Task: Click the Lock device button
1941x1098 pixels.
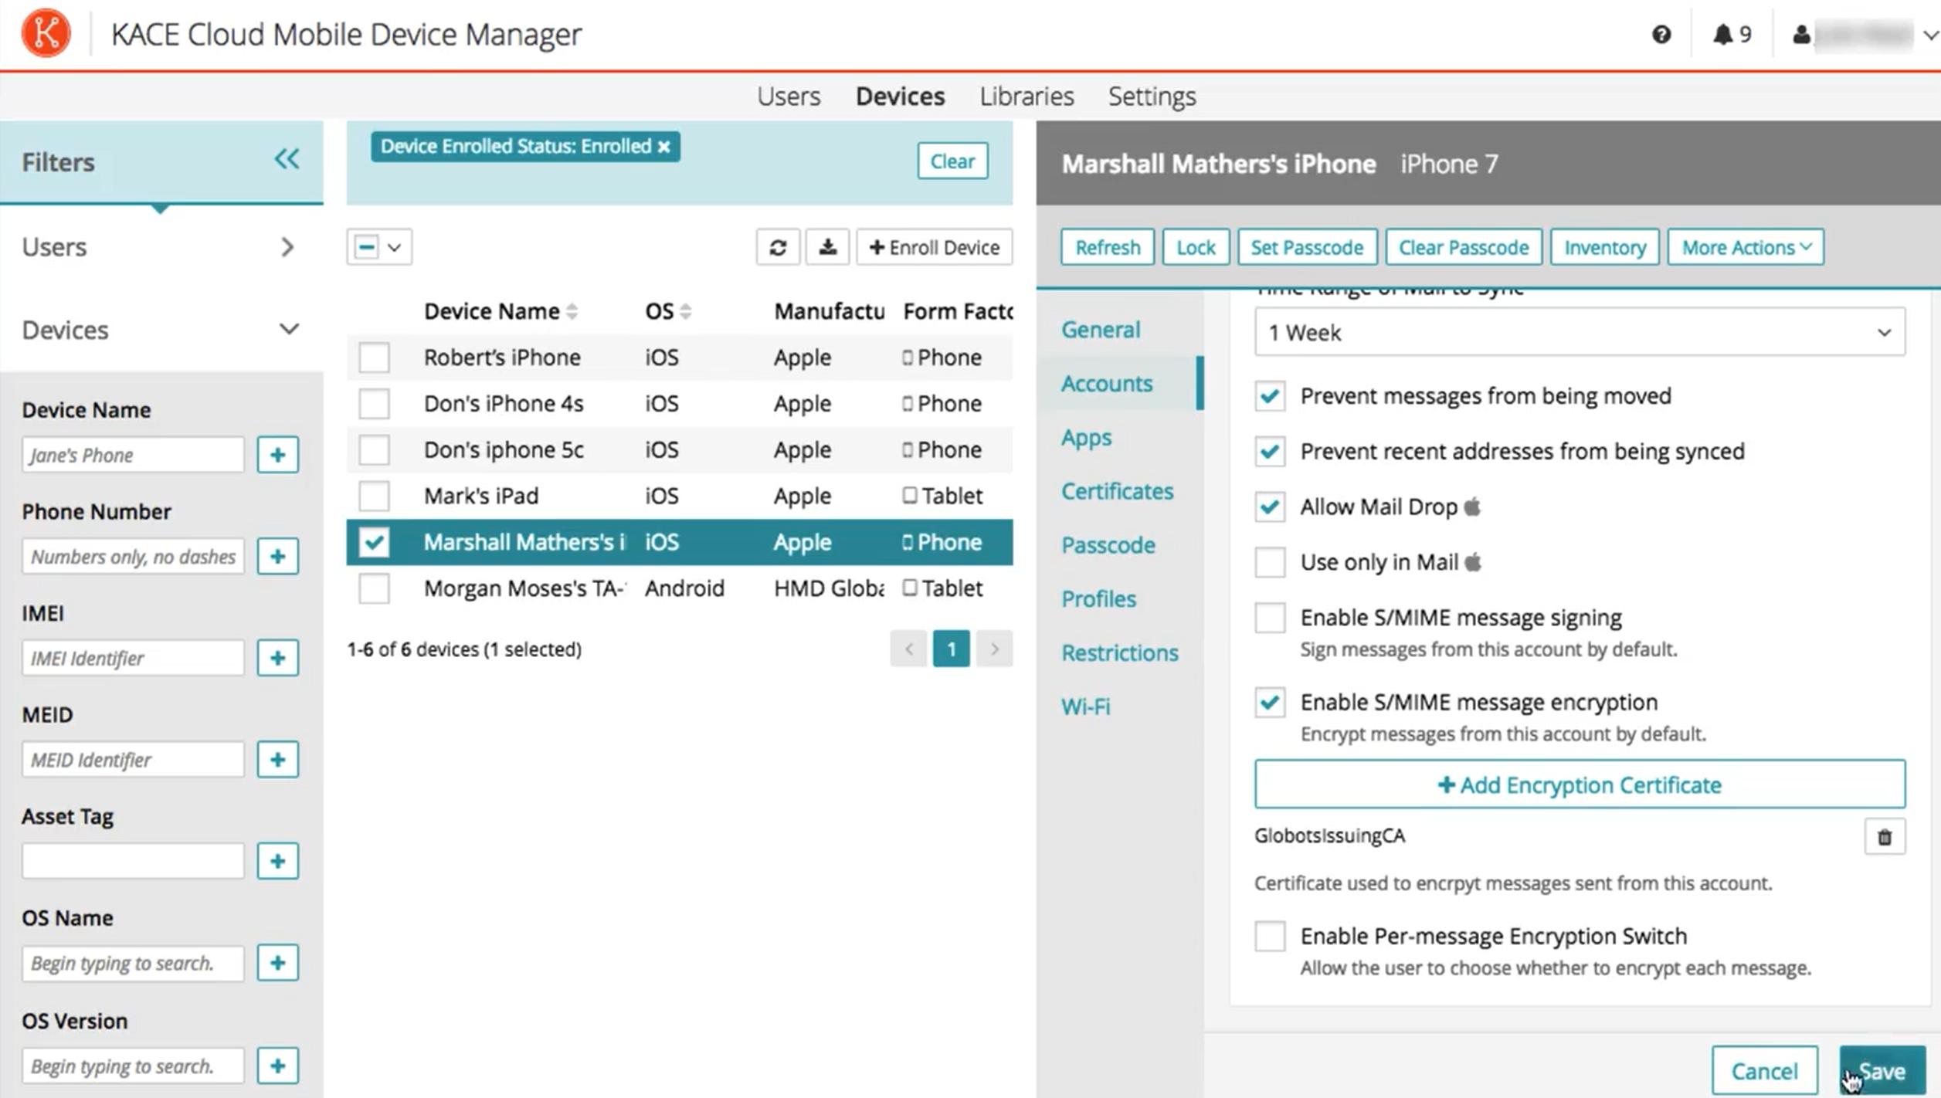Action: [x=1195, y=247]
